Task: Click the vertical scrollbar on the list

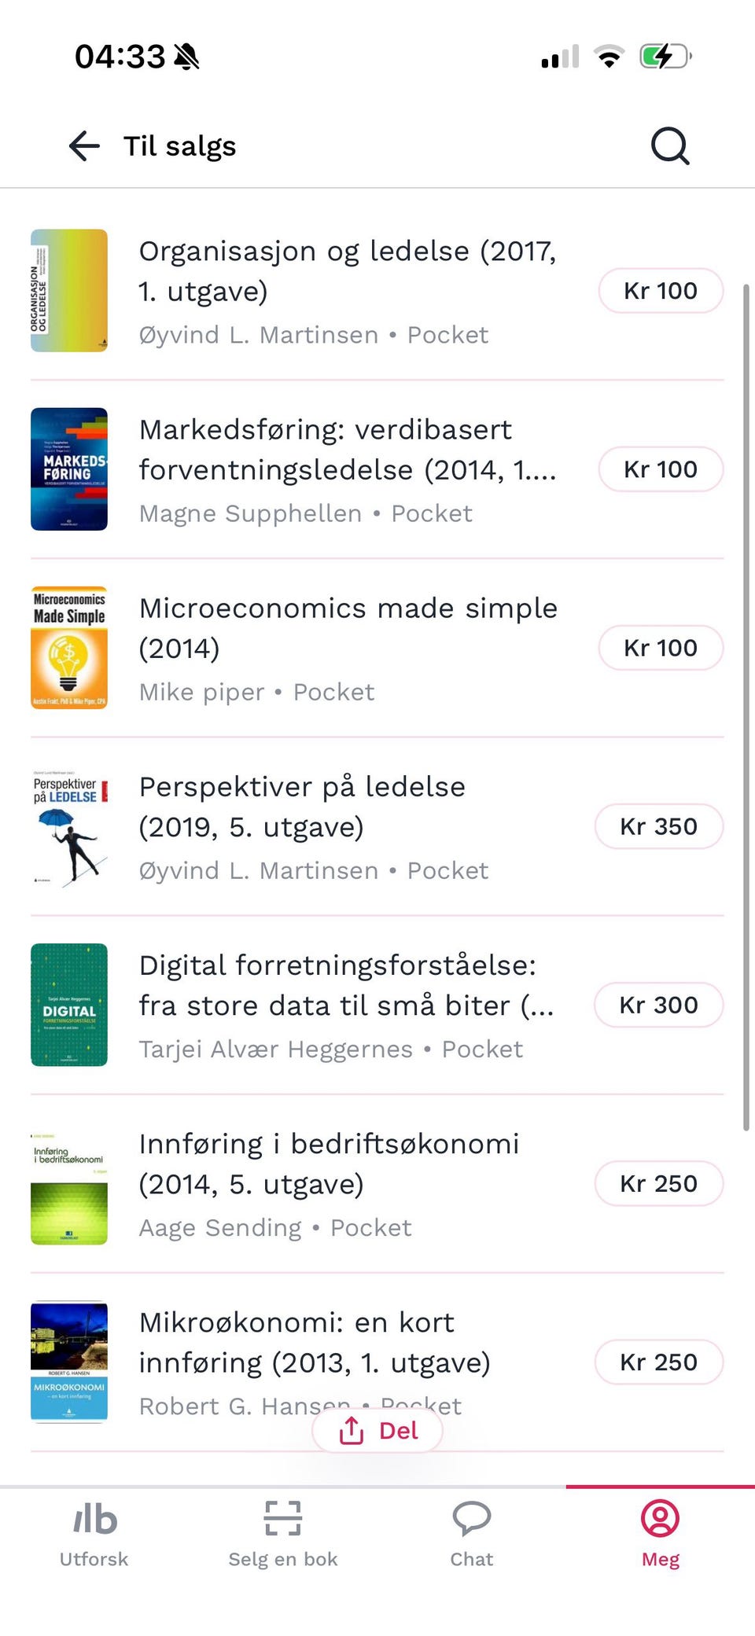Action: coord(746,708)
